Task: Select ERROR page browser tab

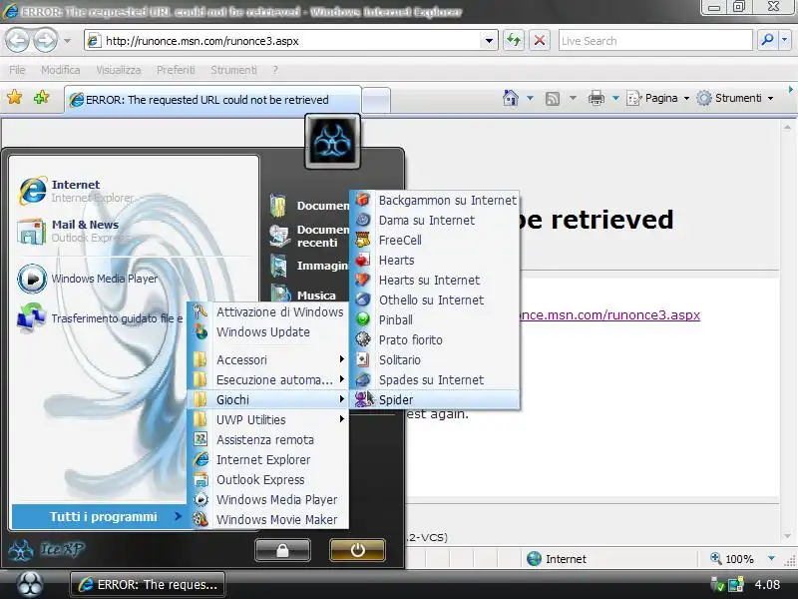Action: click(x=212, y=100)
